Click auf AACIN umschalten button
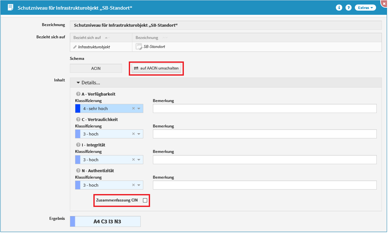 tap(156, 68)
